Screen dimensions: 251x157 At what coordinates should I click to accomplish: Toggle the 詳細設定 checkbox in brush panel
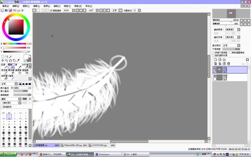2,107
